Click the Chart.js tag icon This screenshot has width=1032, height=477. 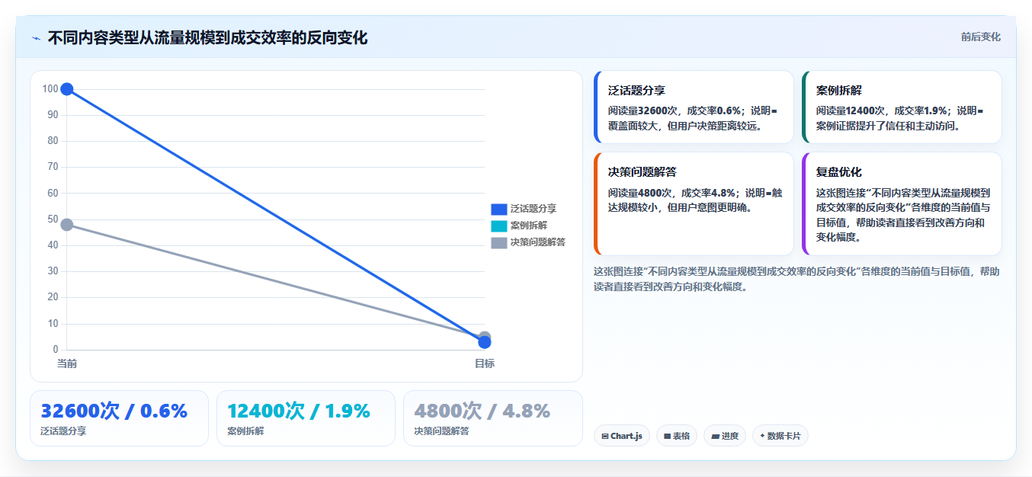(x=605, y=437)
